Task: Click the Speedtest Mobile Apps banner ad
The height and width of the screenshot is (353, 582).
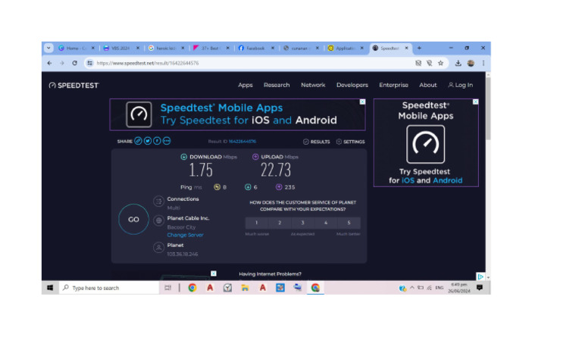Action: click(x=237, y=114)
